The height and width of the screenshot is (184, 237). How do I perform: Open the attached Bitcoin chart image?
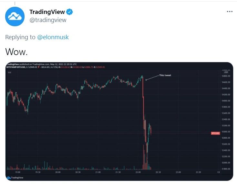click(119, 121)
